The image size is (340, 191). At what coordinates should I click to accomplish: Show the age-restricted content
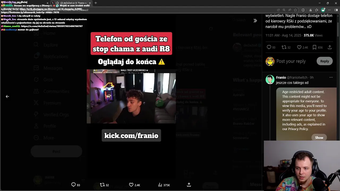[319, 137]
